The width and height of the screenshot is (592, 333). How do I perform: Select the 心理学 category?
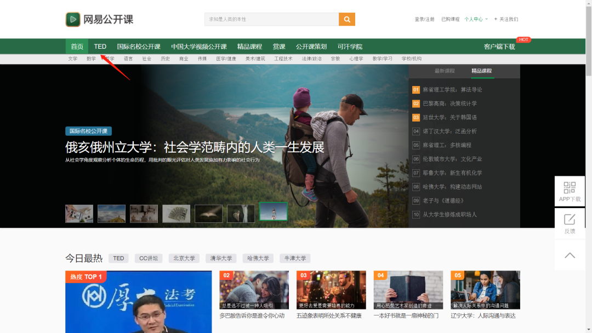tap(356, 59)
